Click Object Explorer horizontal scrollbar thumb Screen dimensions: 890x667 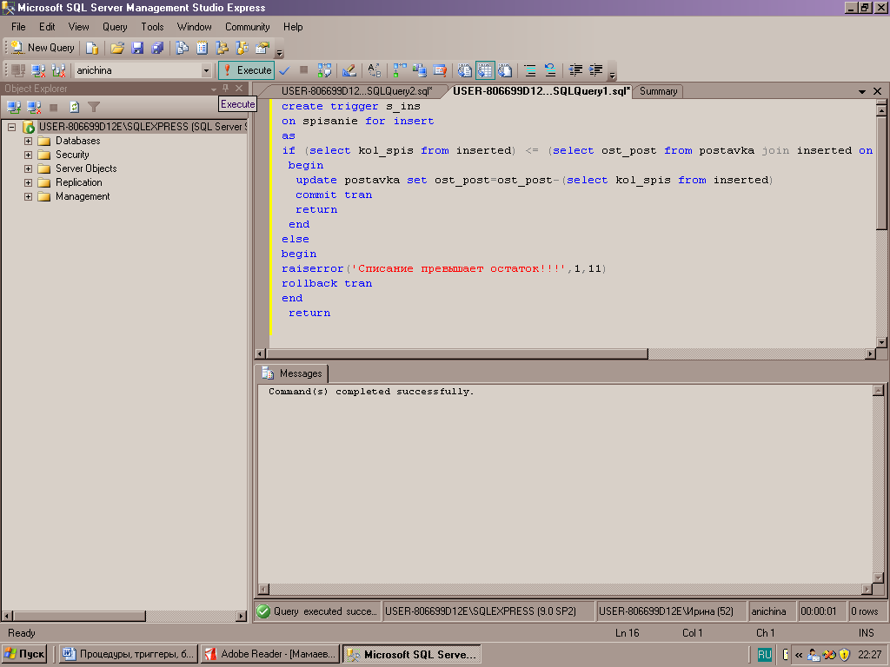pyautogui.click(x=80, y=616)
